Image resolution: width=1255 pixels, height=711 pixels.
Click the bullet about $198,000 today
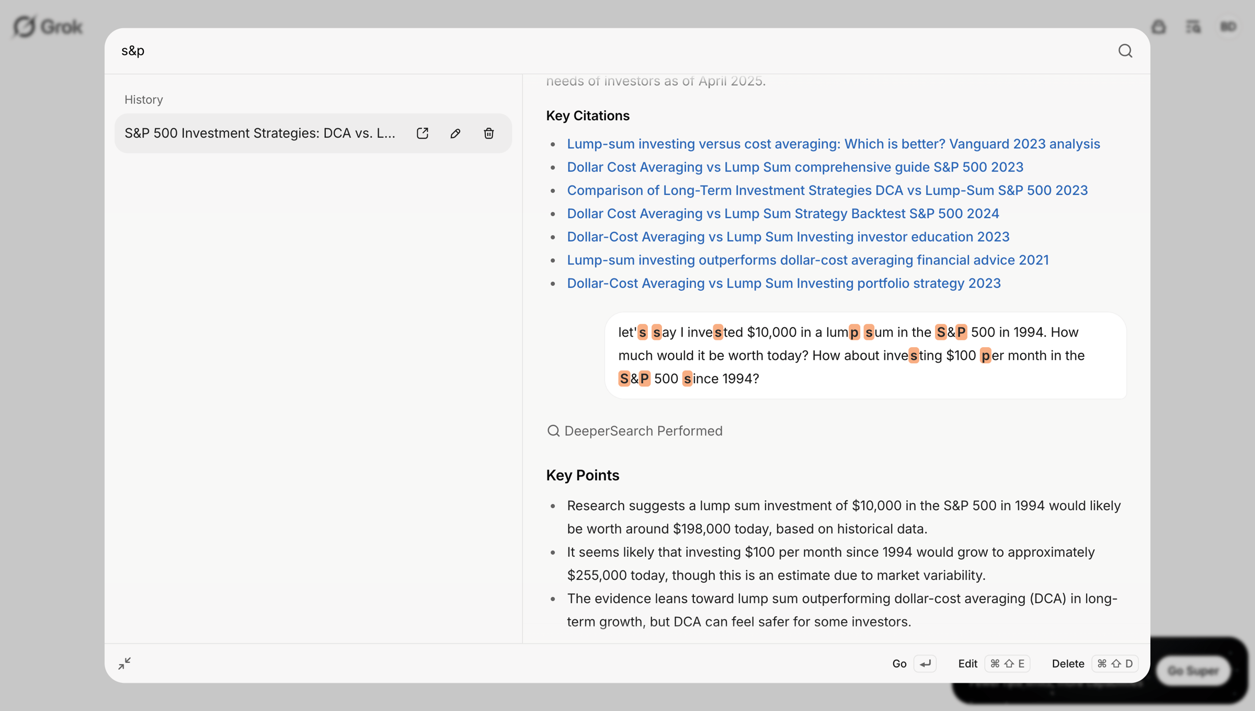pyautogui.click(x=844, y=517)
